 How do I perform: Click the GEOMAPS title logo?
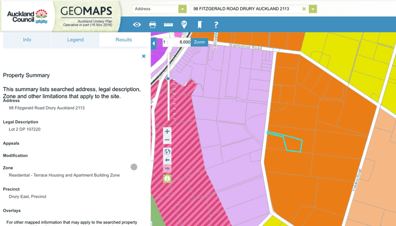pos(86,11)
